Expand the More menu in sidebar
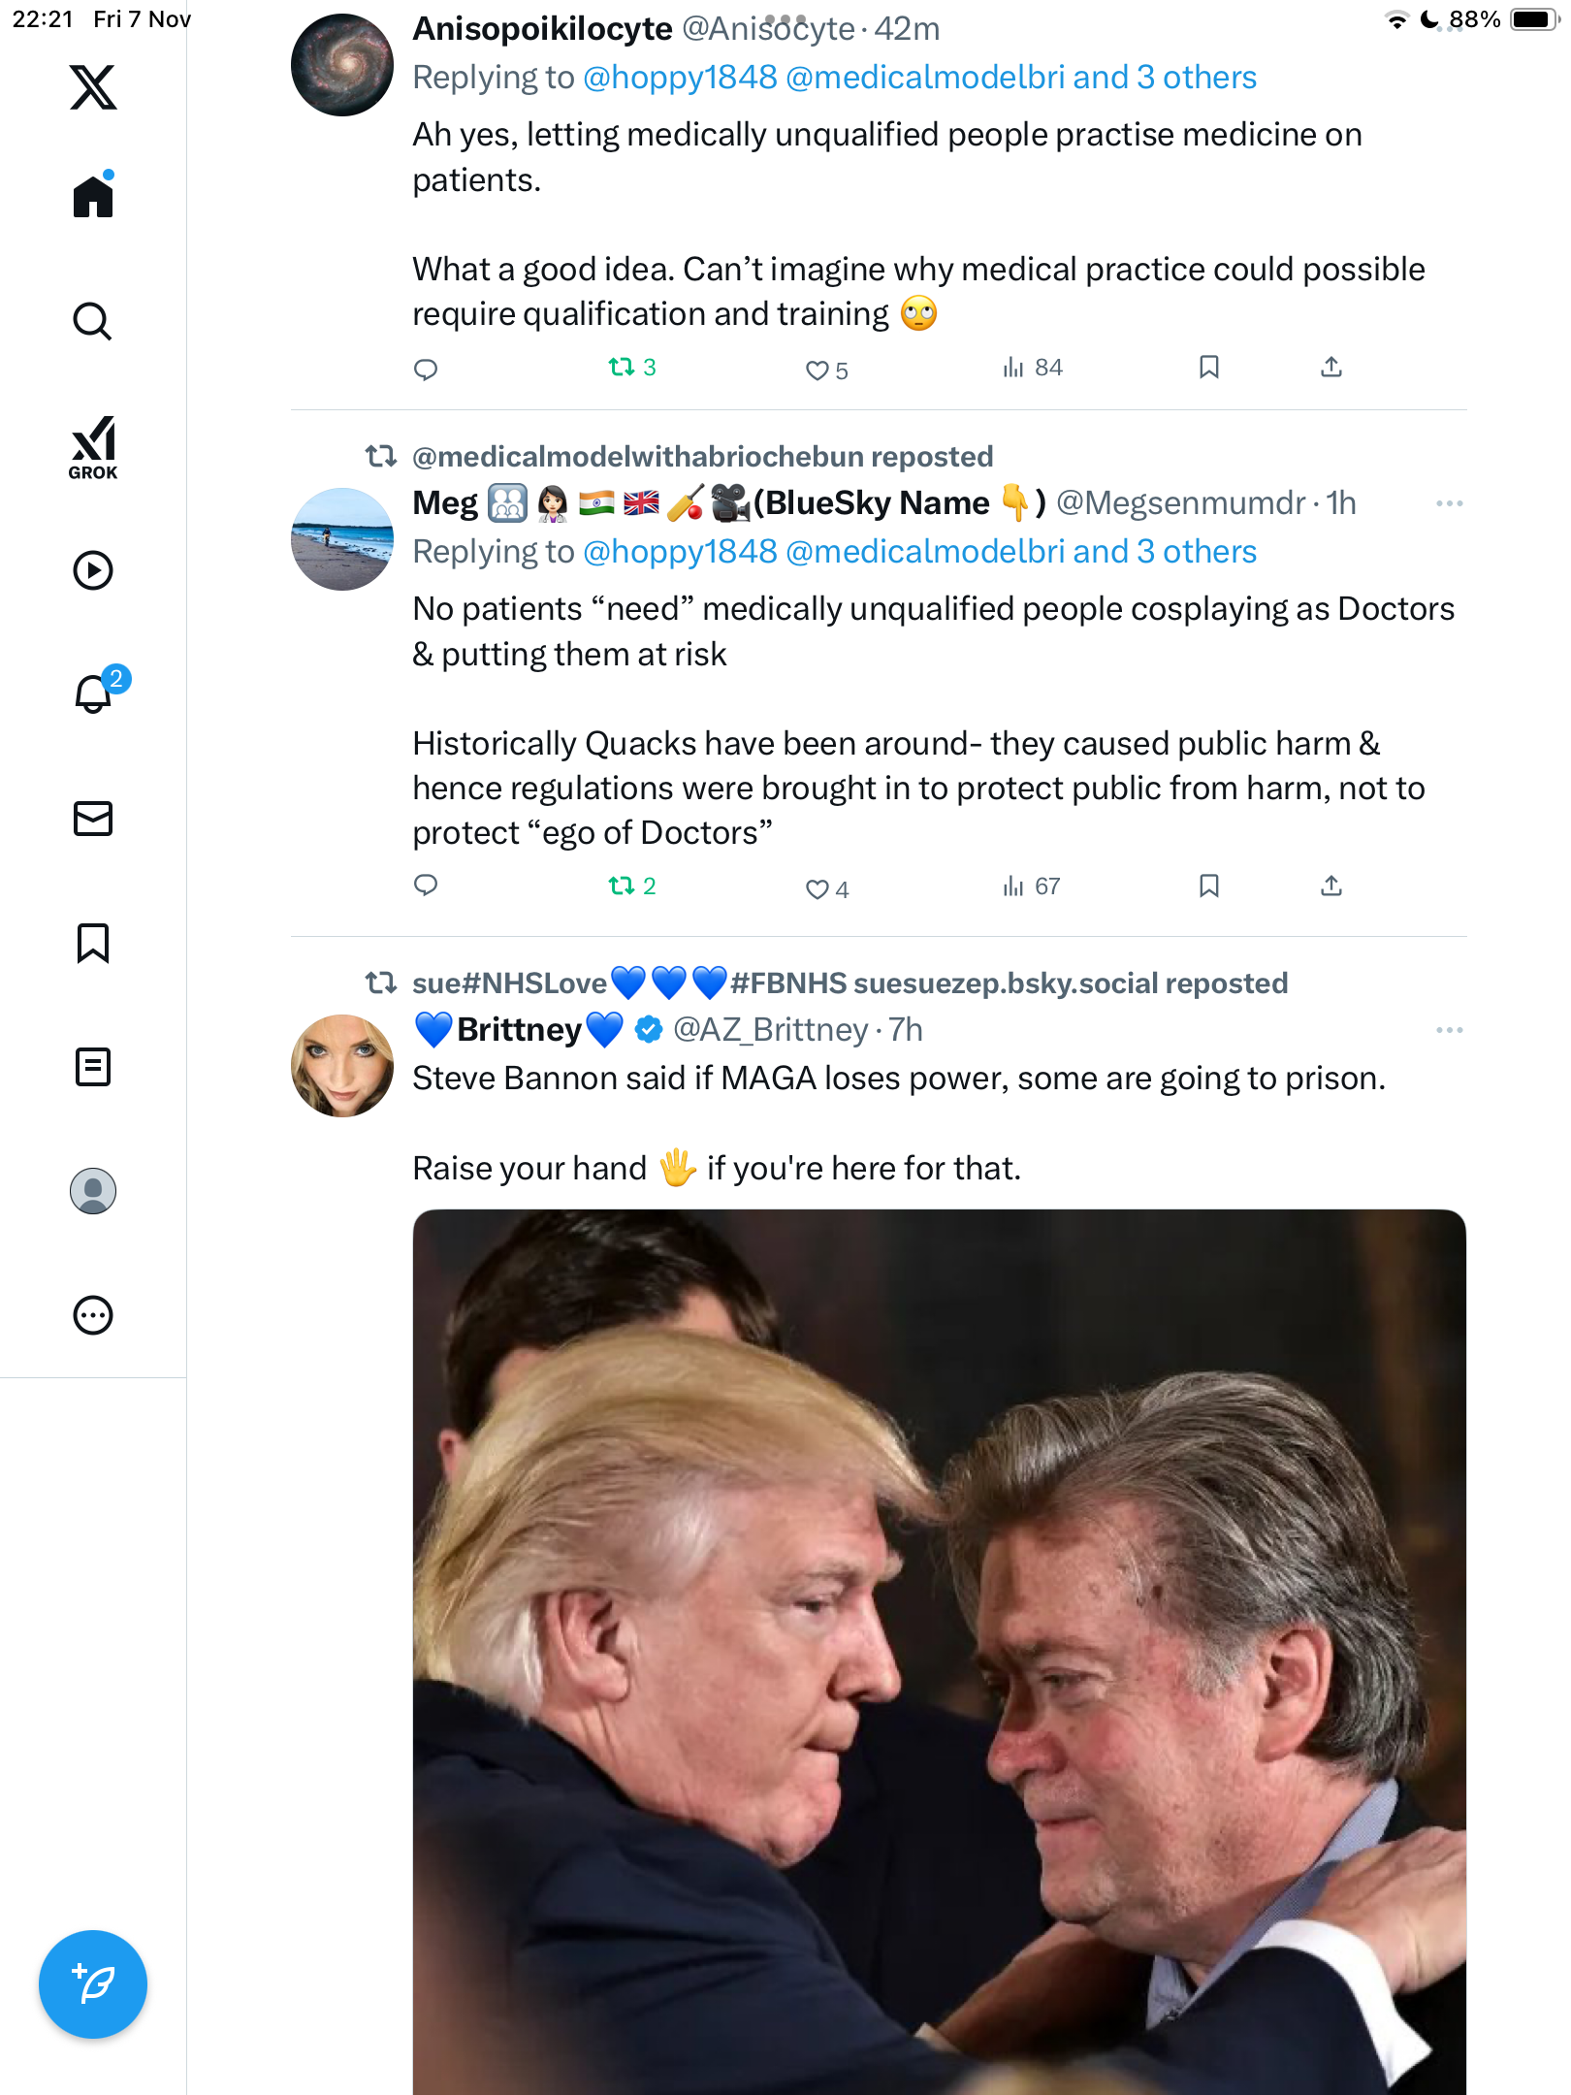Image resolution: width=1571 pixels, height=2095 pixels. pyautogui.click(x=93, y=1315)
